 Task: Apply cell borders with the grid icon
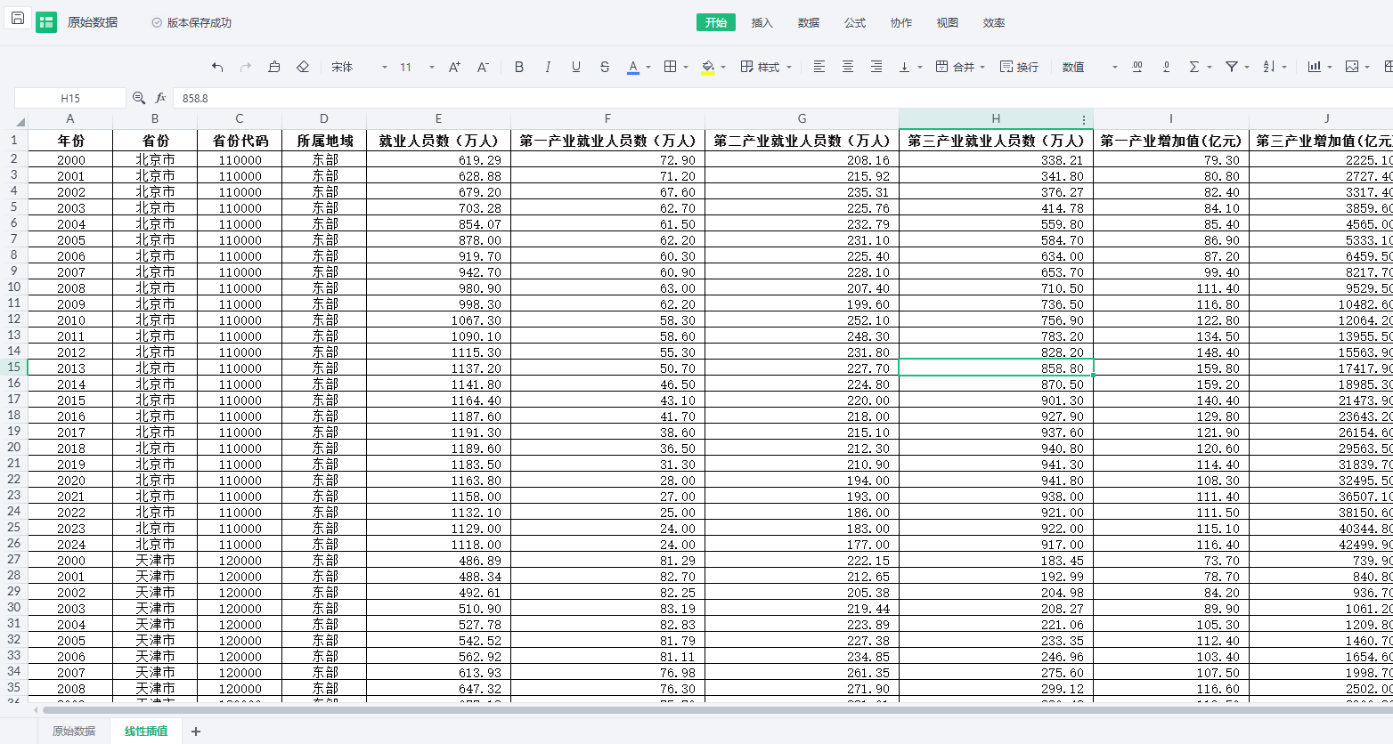pyautogui.click(x=671, y=67)
